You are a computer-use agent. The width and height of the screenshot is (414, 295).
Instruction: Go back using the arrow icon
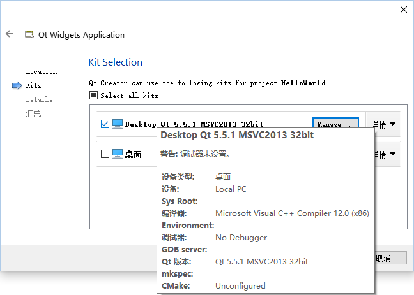[x=10, y=34]
